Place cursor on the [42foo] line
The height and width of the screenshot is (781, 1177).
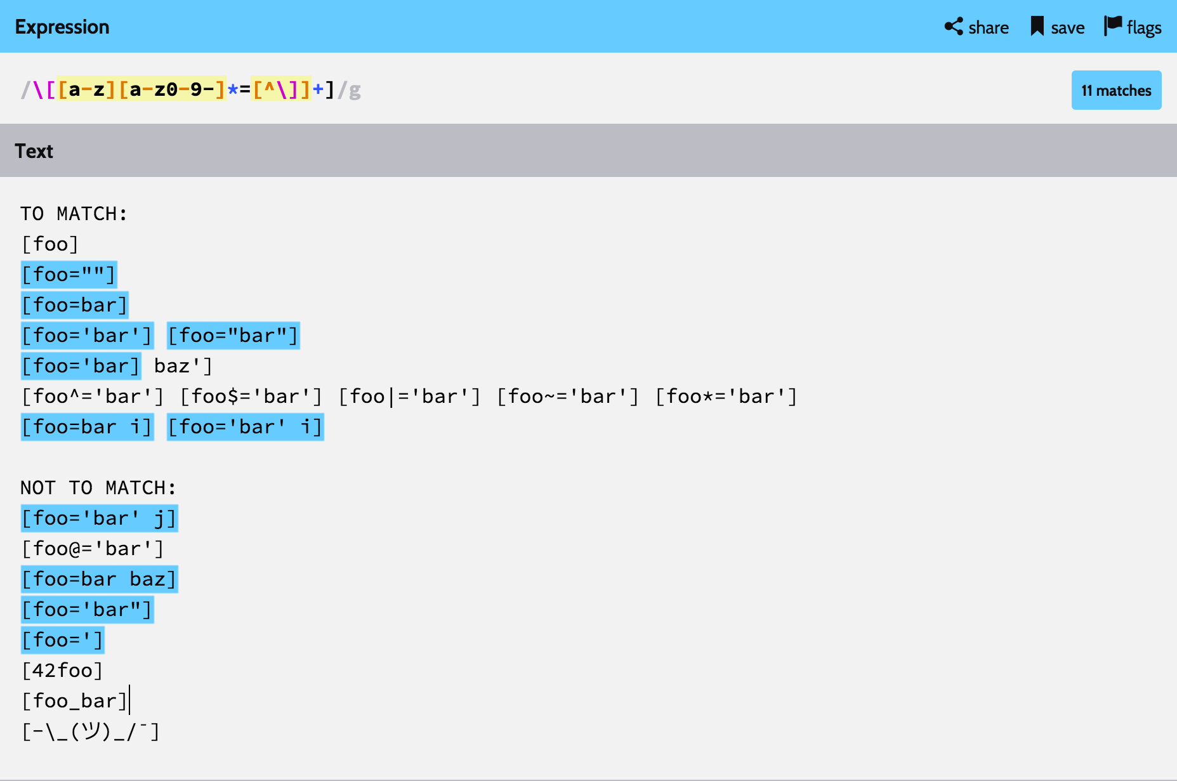pos(62,671)
